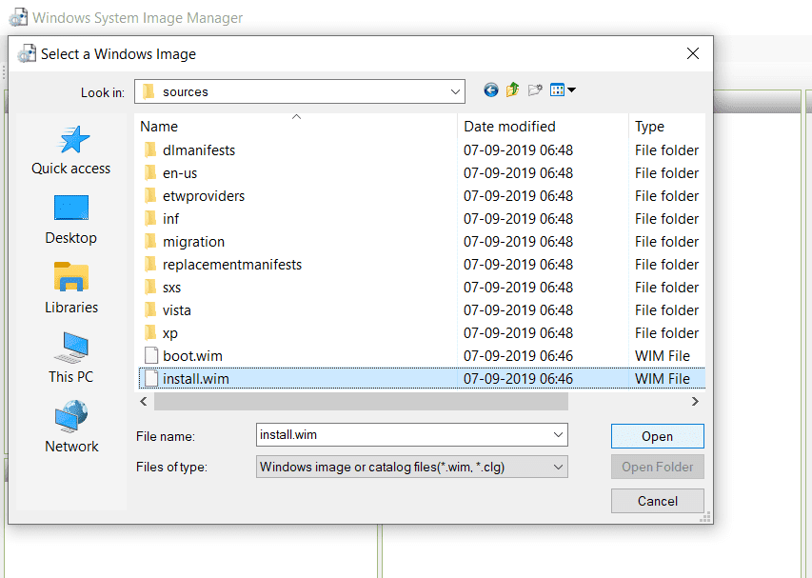Viewport: 812px width, 578px height.
Task: Click the Back navigation arrow icon
Action: point(491,90)
